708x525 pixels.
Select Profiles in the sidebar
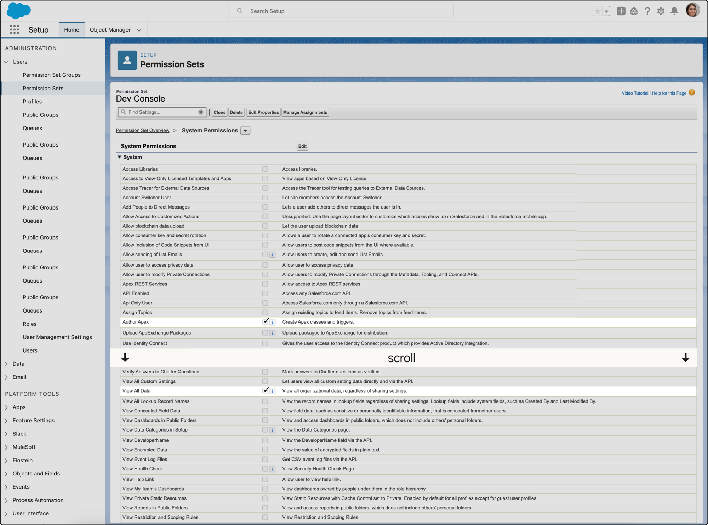point(32,102)
